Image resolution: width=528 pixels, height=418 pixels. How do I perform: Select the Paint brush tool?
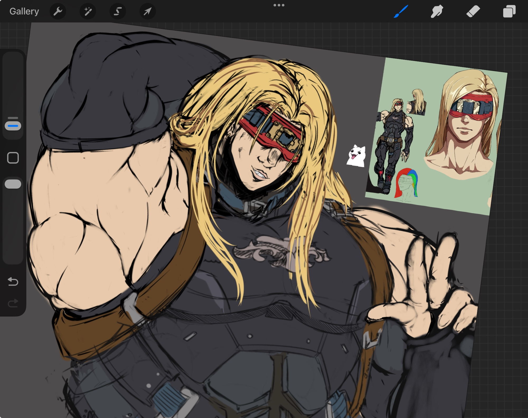[x=401, y=11]
